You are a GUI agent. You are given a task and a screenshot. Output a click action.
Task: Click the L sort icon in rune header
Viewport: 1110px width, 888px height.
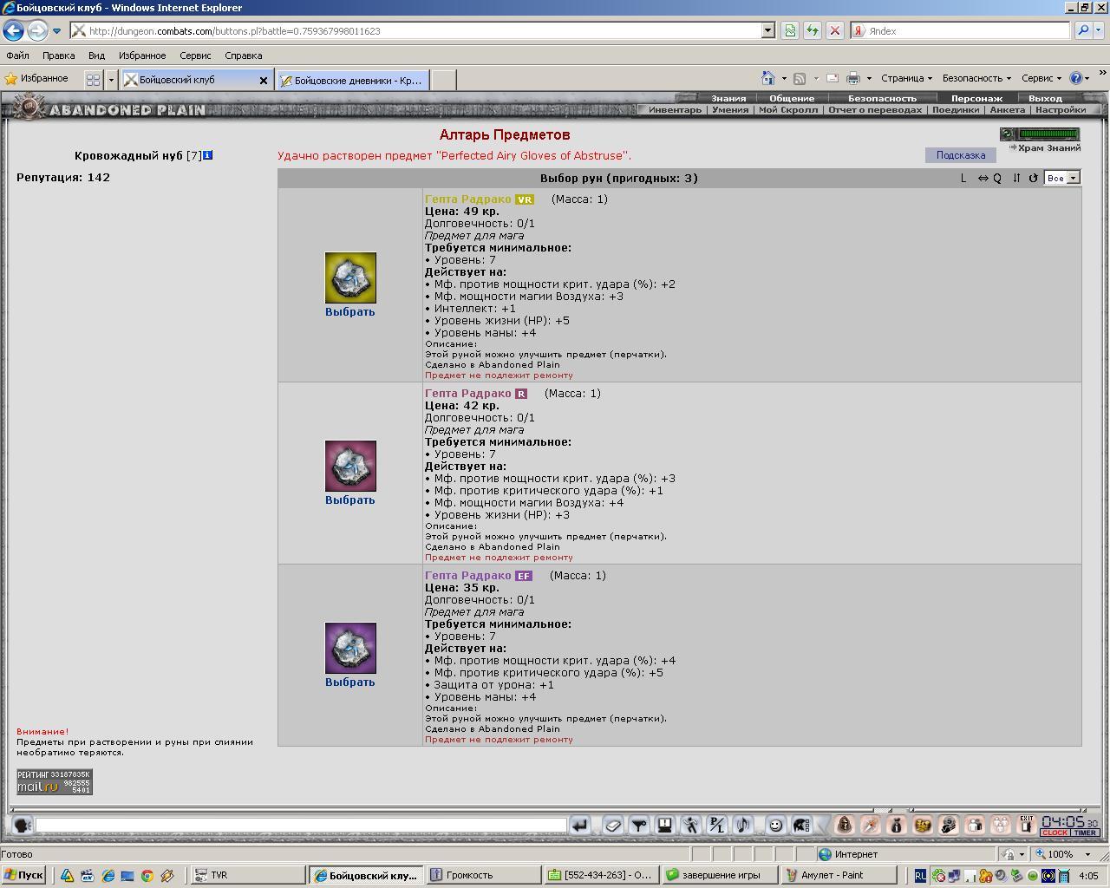pyautogui.click(x=963, y=178)
